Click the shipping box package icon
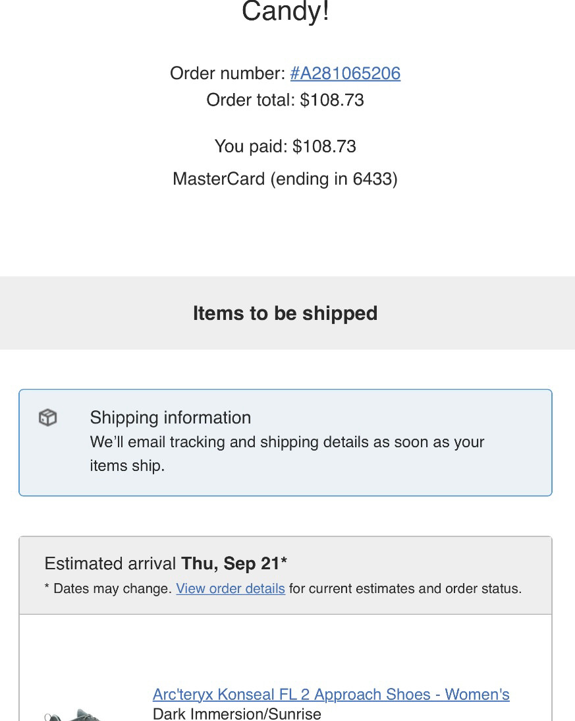This screenshot has height=721, width=575. [x=47, y=418]
